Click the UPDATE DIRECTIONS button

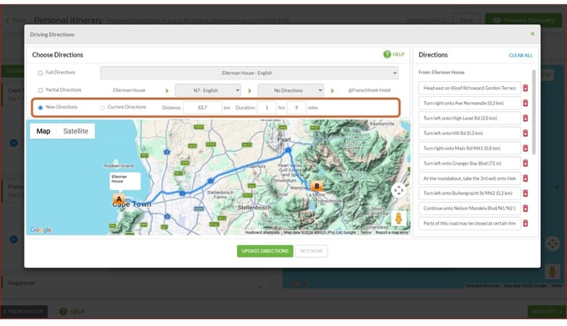click(265, 251)
